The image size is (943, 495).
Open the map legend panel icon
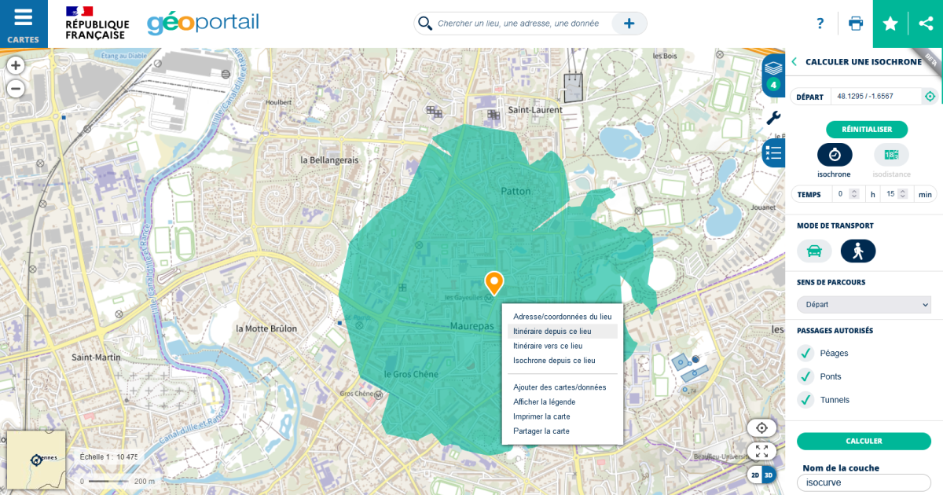[772, 152]
